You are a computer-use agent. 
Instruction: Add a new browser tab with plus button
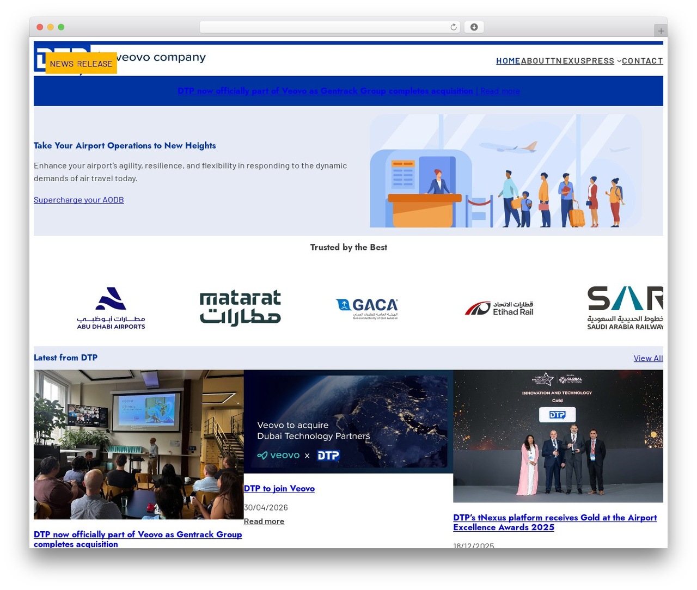tap(661, 31)
